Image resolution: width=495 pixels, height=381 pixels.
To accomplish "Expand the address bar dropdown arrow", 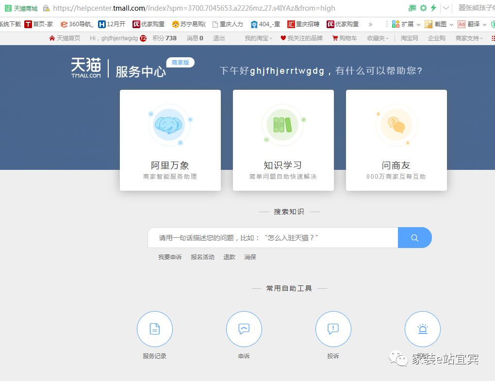I will point(446,8).
